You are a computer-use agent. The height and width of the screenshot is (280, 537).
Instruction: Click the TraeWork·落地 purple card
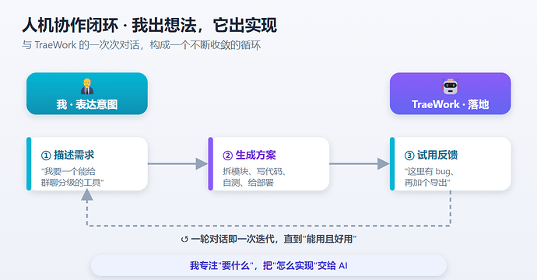tap(450, 93)
